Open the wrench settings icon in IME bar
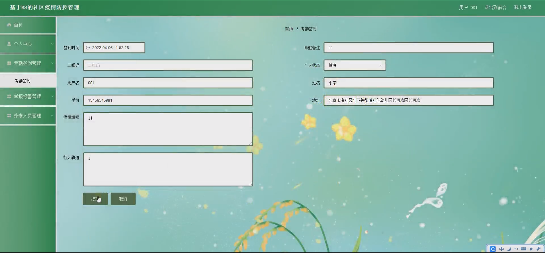Image resolution: width=545 pixels, height=253 pixels. [538, 249]
